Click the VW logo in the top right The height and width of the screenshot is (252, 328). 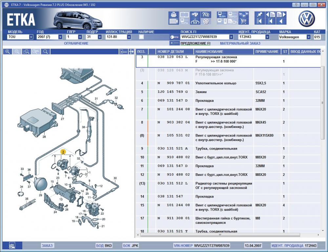[x=306, y=19]
